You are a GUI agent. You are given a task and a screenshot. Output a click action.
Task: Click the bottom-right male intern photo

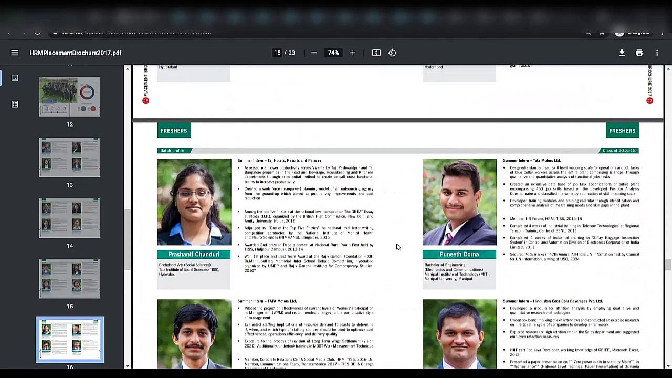[x=459, y=334]
